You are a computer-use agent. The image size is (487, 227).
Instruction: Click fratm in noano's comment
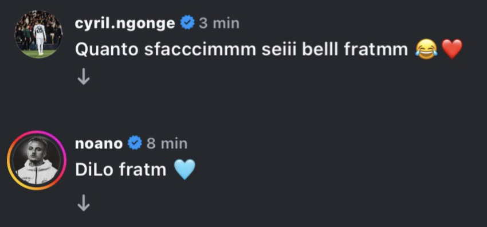pyautogui.click(x=142, y=170)
